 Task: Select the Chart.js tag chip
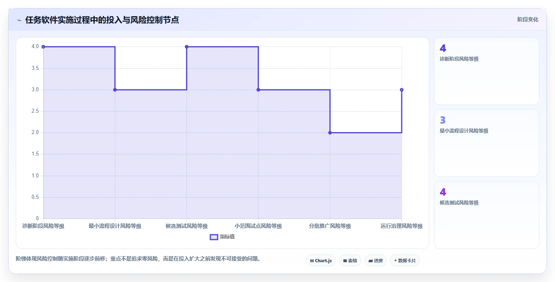(x=321, y=261)
